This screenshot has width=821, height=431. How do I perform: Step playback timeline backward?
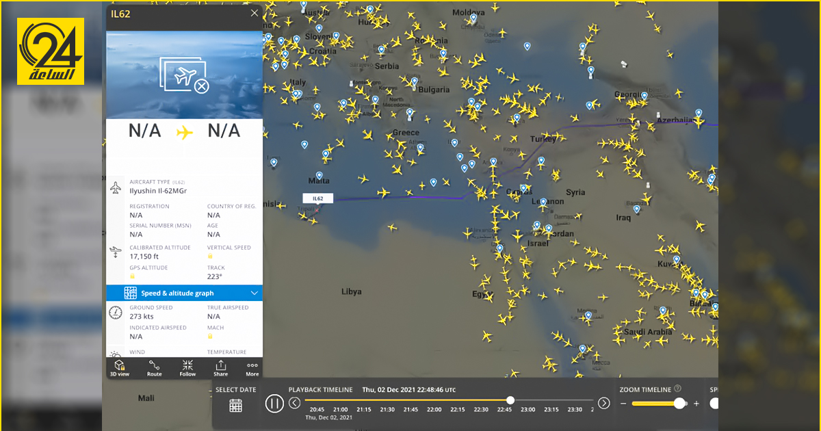295,403
